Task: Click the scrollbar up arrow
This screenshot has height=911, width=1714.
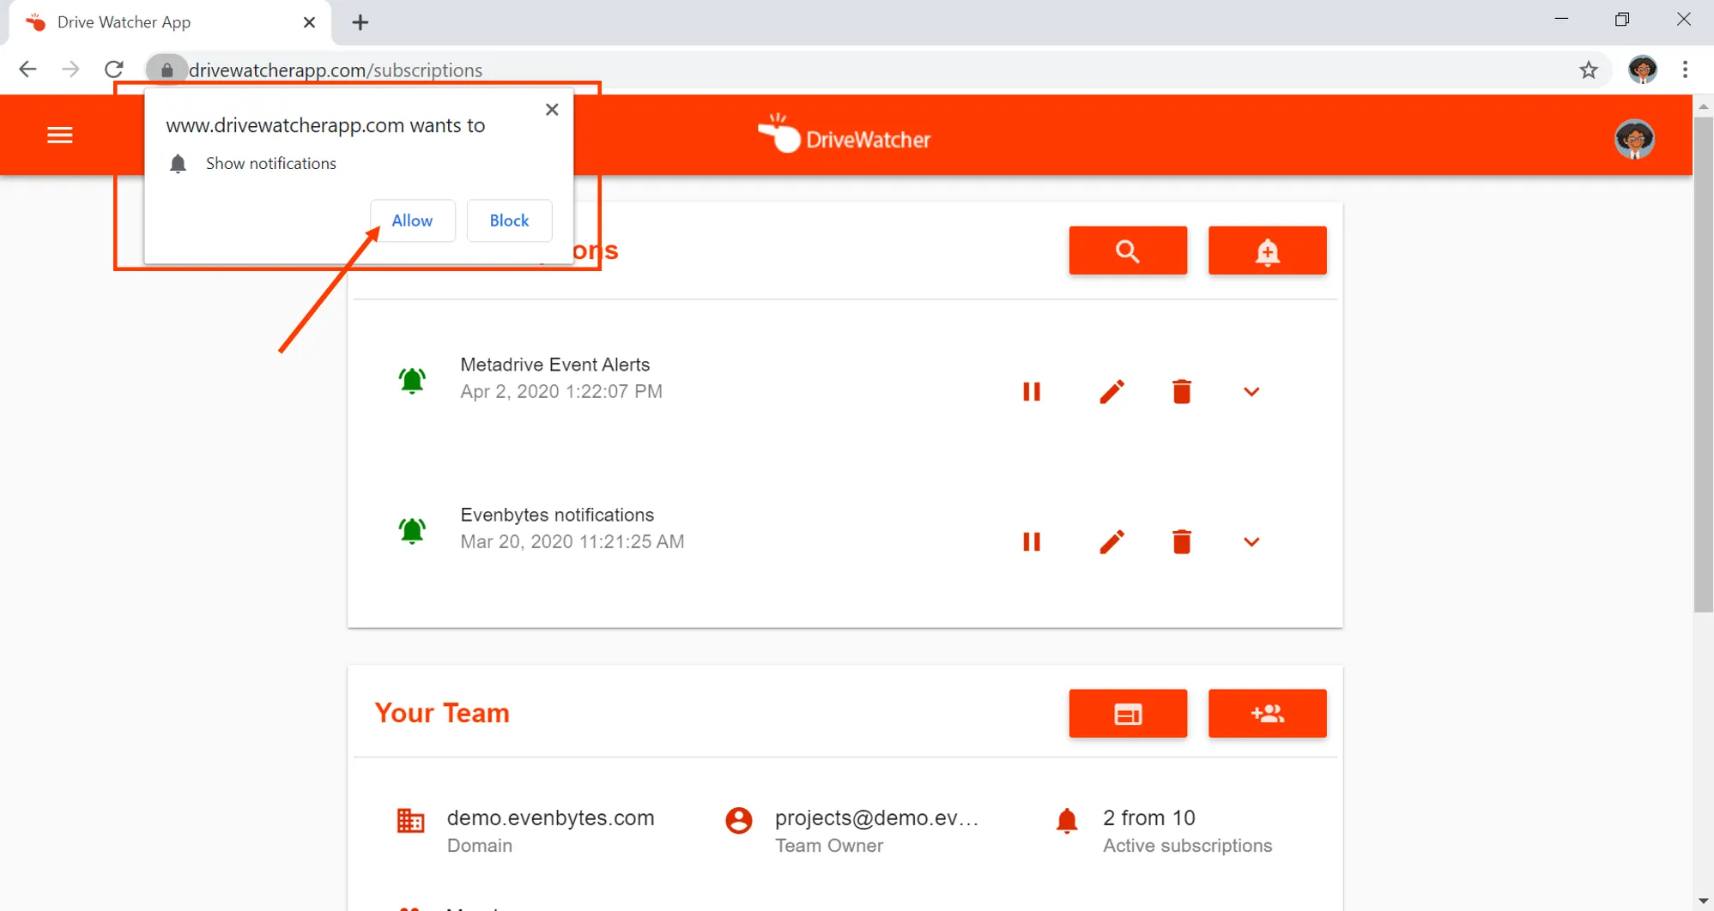Action: pyautogui.click(x=1704, y=106)
